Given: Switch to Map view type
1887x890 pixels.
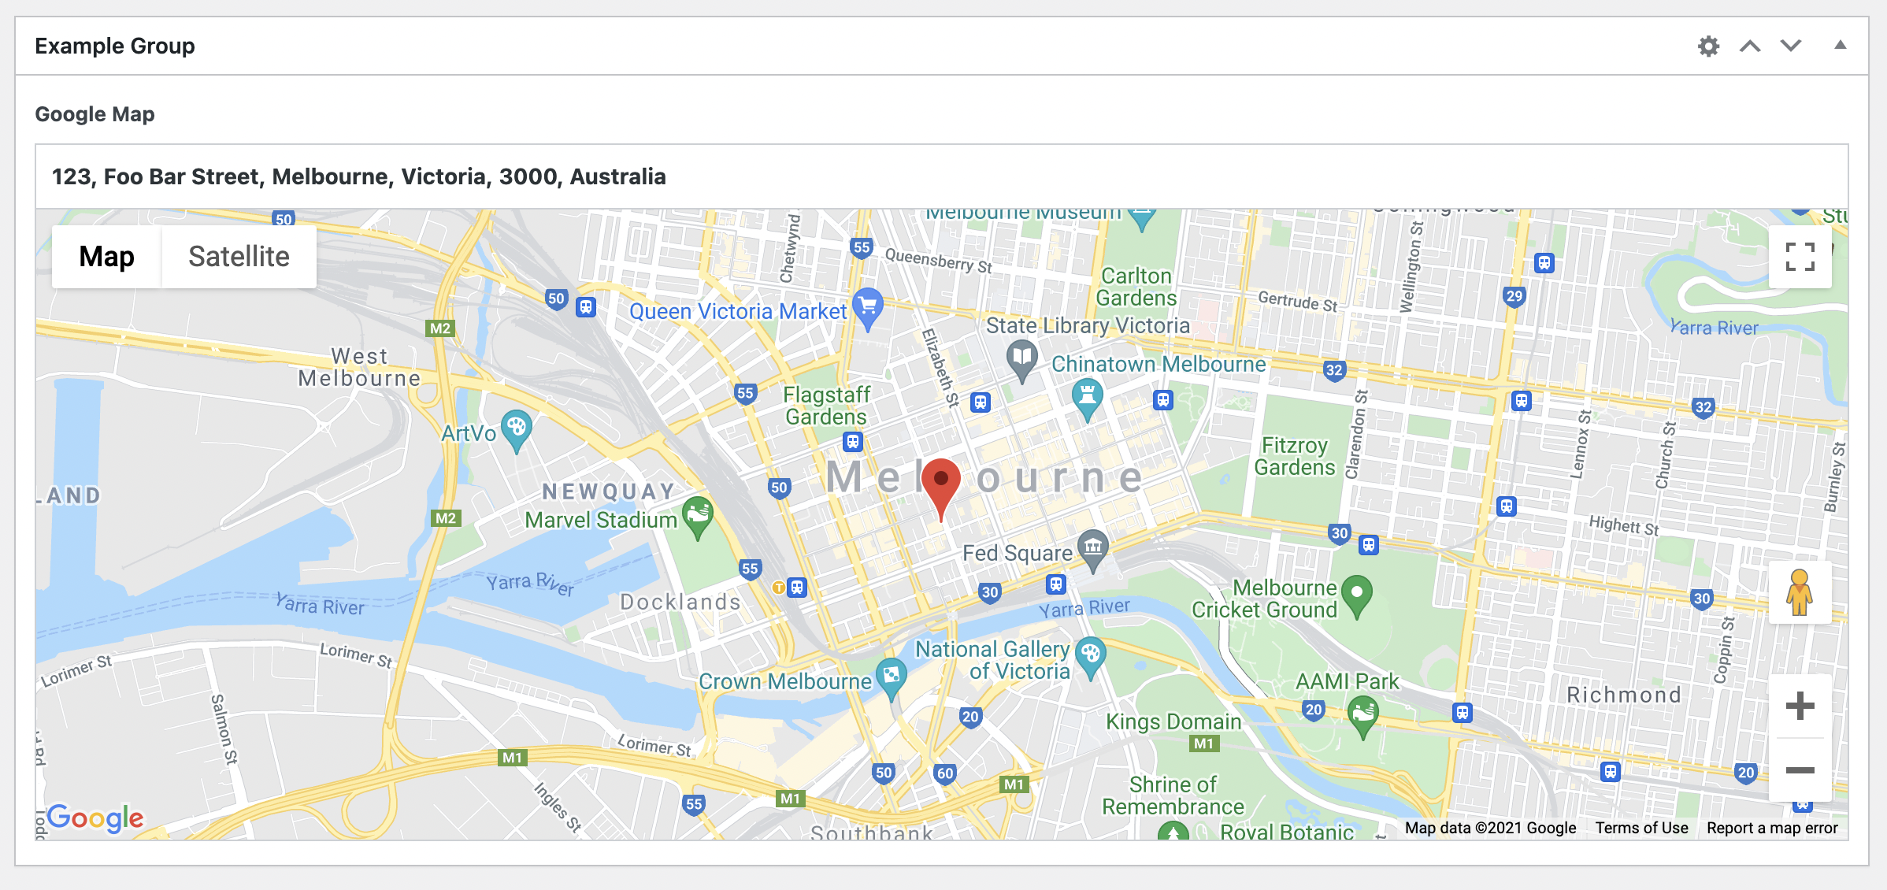Looking at the screenshot, I should (106, 257).
